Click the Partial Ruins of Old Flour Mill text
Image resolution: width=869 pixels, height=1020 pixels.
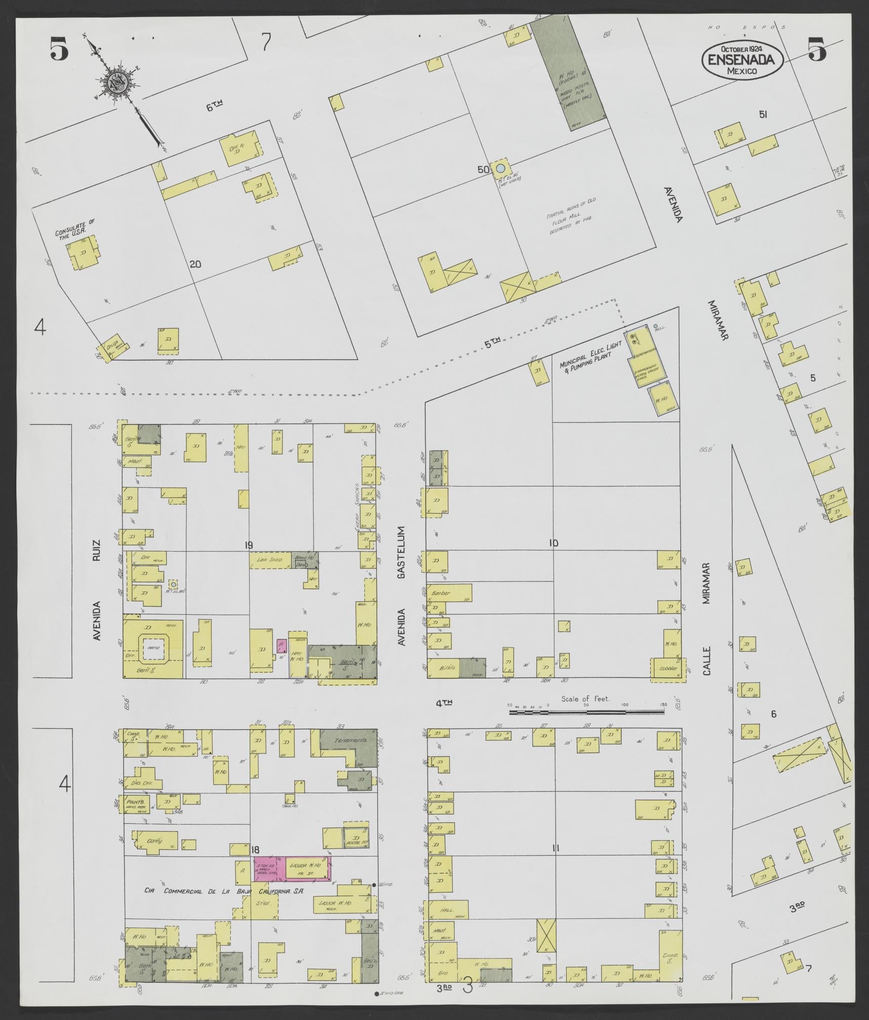pos(571,217)
